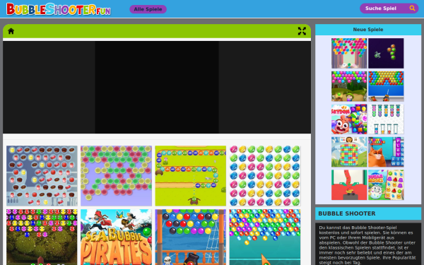This screenshot has height=265, width=424.
Task: Open the purple-background pastel bubbles game thumbnail
Action: tap(117, 176)
